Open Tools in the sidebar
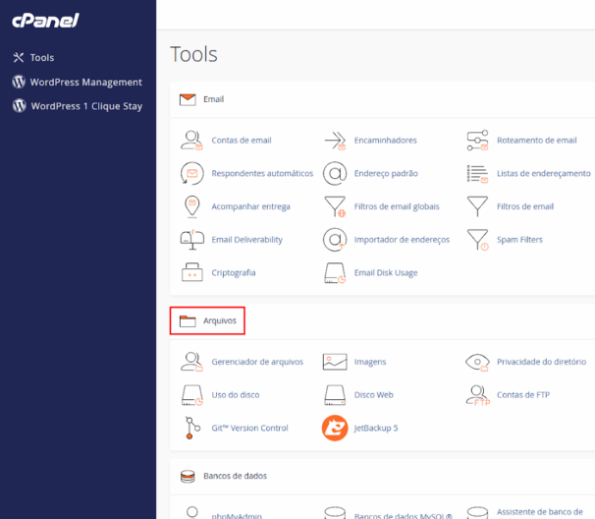595x519 pixels. point(41,58)
